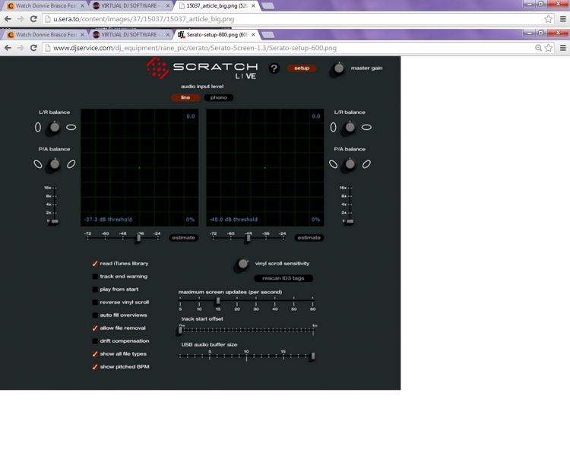Open the front window Chrome menu
The height and width of the screenshot is (456, 570).
562,48
